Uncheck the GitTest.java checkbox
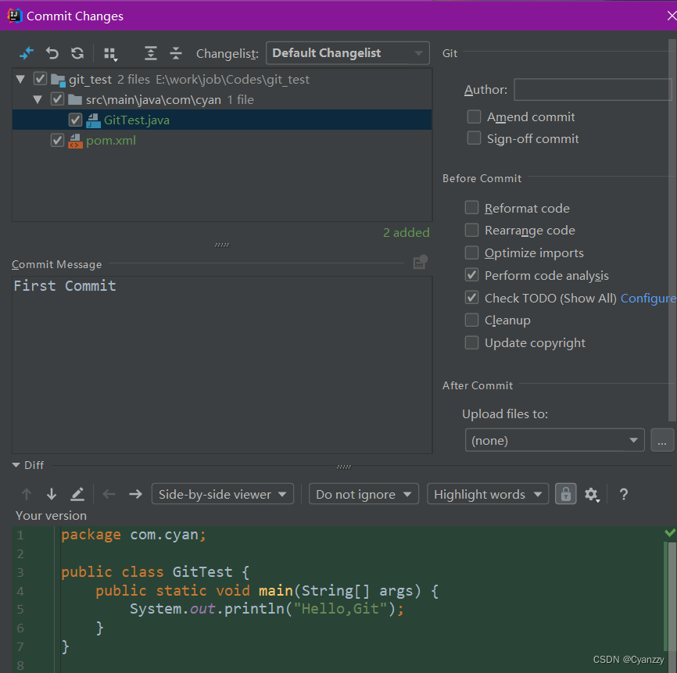The height and width of the screenshot is (673, 677). [x=76, y=120]
